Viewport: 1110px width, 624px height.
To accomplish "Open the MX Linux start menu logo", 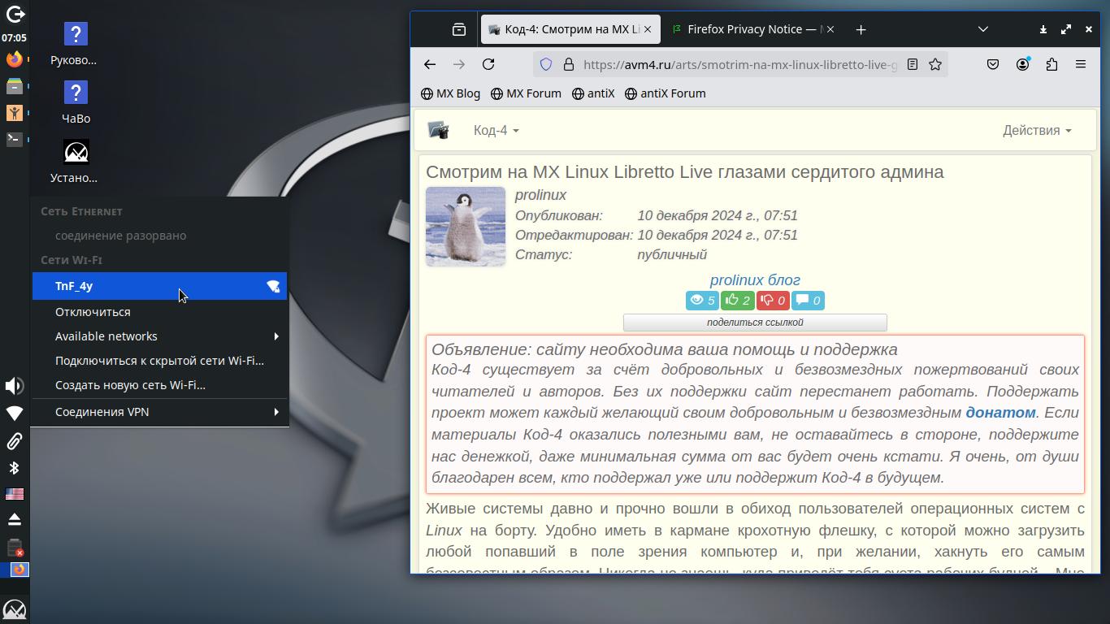I will coord(15,609).
